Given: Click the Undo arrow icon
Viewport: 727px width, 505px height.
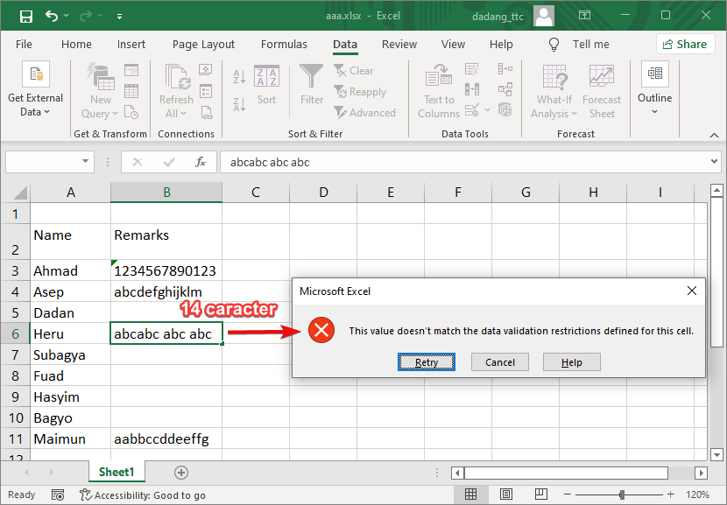Looking at the screenshot, I should (x=52, y=17).
